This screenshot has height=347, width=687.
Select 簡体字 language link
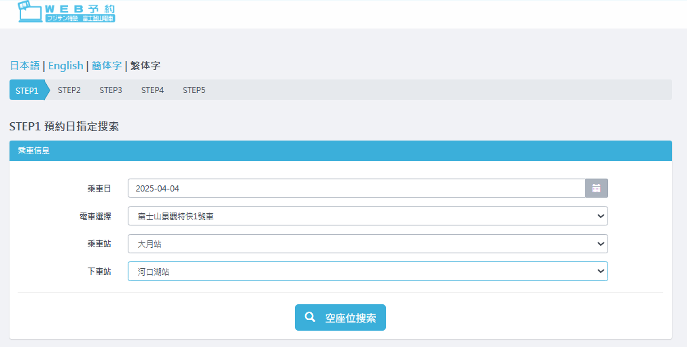pos(107,66)
